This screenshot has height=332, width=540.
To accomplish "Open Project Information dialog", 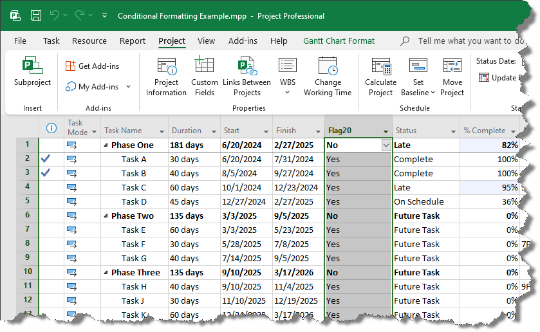I will (166, 77).
